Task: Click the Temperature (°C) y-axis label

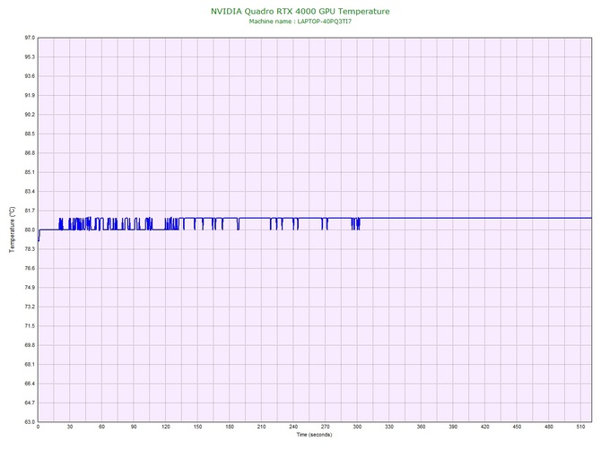Action: click(13, 229)
